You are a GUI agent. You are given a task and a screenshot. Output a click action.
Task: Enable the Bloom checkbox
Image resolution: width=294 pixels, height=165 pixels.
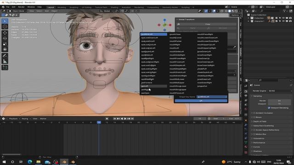point(254,117)
